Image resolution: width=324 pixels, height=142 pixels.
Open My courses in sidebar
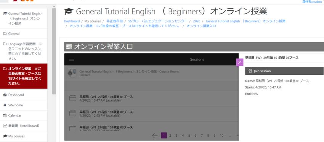pyautogui.click(x=24, y=136)
